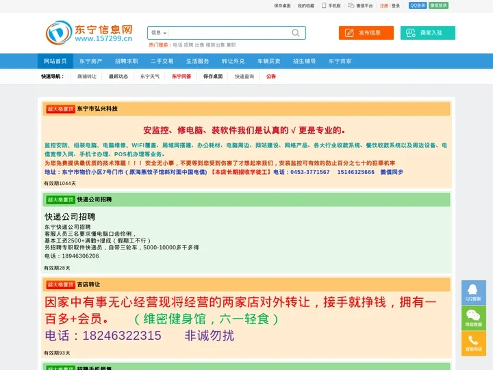Click hot search term 楼房出售
Screen dimensions: 493x370
pos(216,45)
